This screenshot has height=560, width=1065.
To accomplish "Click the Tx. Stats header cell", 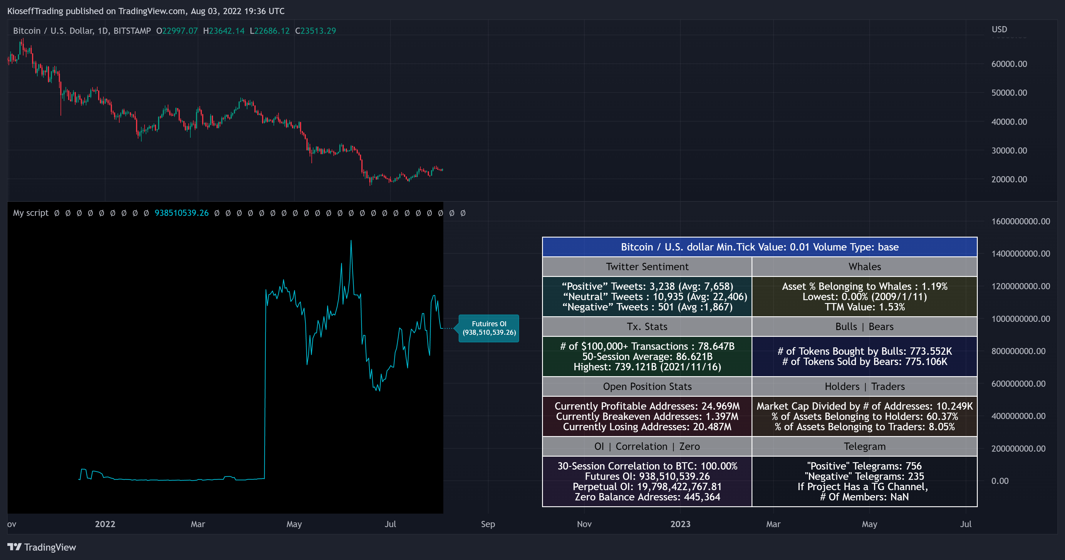I will pyautogui.click(x=647, y=327).
